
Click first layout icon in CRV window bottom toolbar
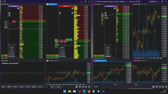77,87
